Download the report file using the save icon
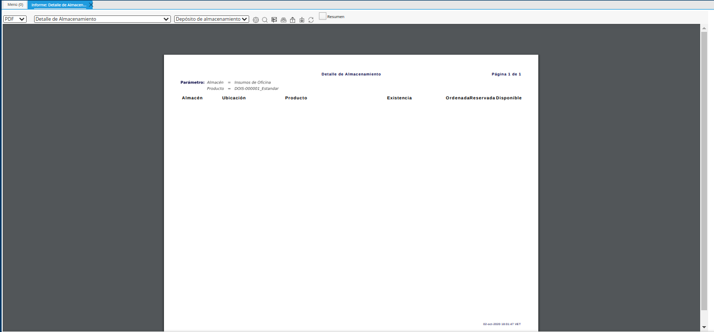This screenshot has width=714, height=332. [302, 20]
